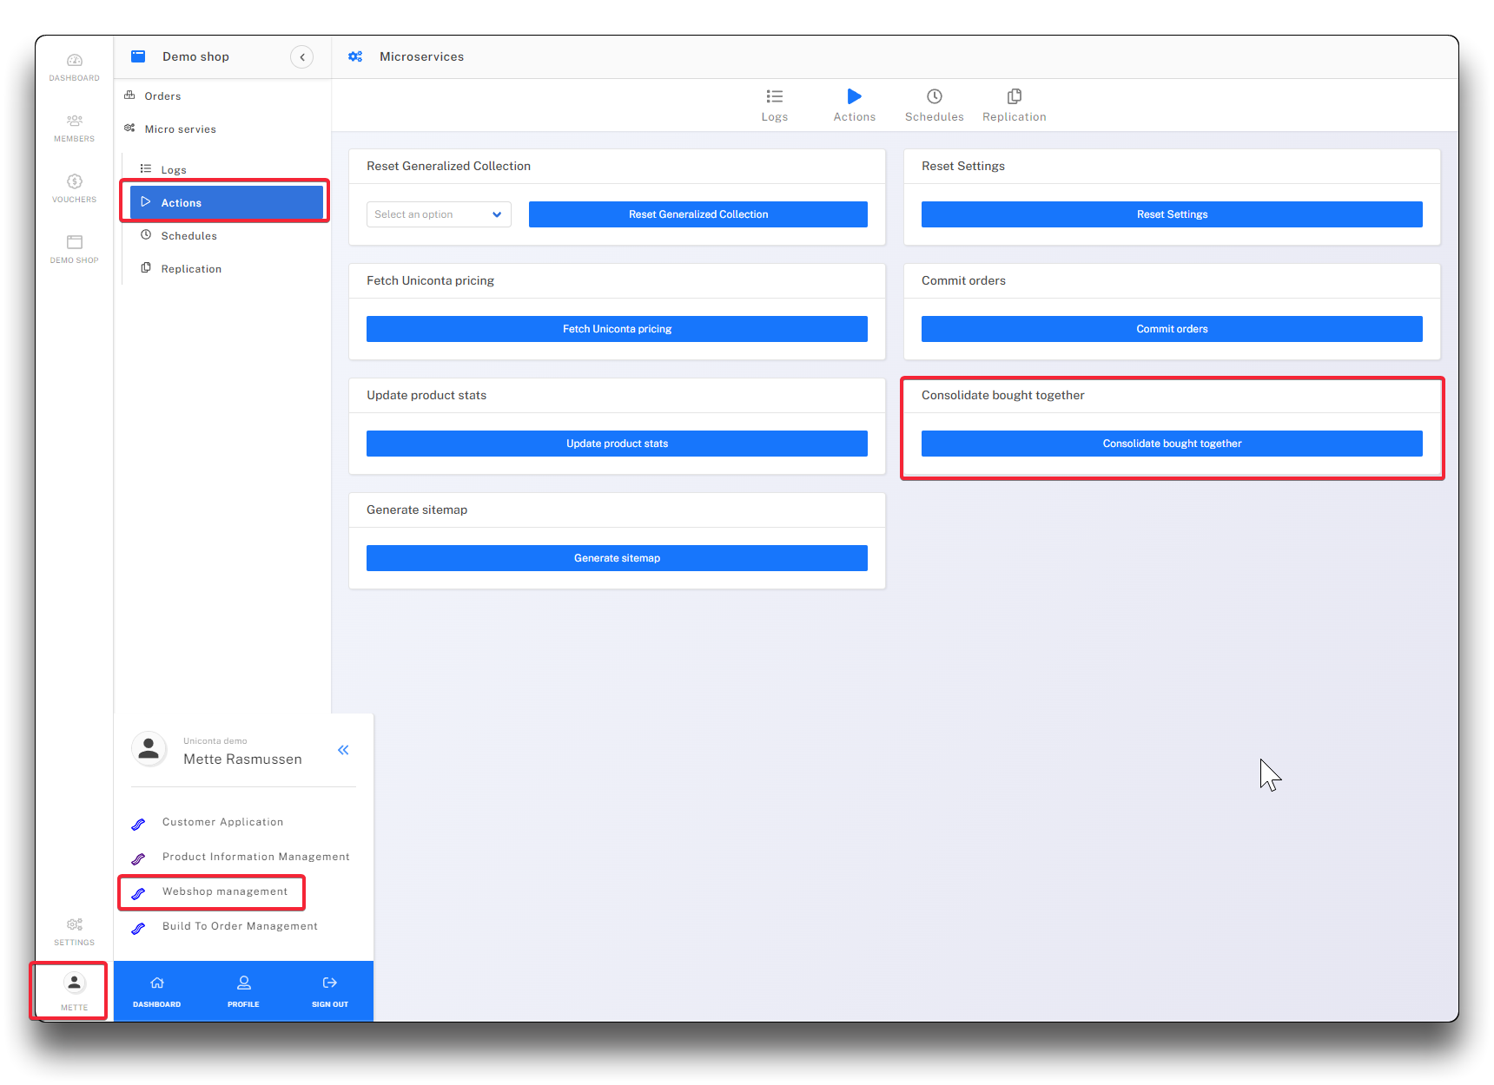Collapse the Demo shop sidebar chevron
This screenshot has width=1494, height=1085.
pyautogui.click(x=301, y=57)
